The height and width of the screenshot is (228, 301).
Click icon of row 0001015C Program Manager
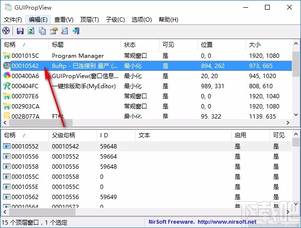click(x=7, y=56)
